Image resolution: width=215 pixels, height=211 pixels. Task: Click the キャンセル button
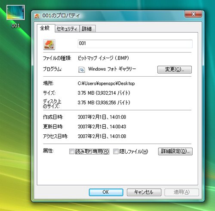click(x=144, y=192)
